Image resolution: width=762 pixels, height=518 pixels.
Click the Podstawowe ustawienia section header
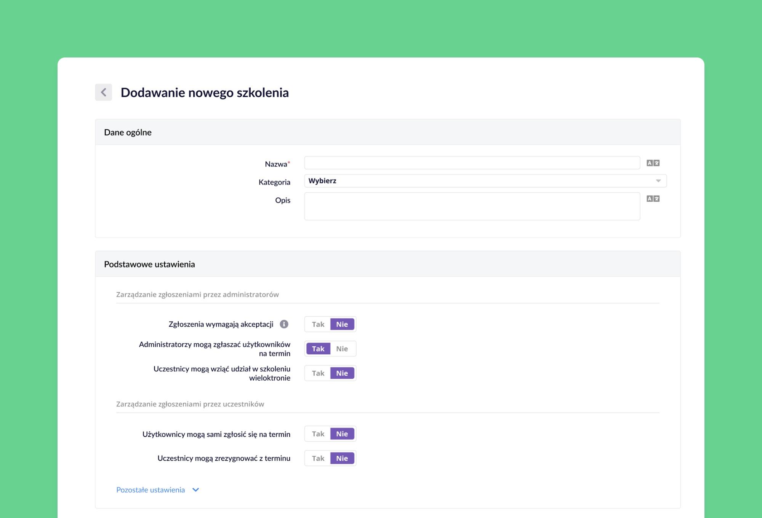(x=388, y=264)
